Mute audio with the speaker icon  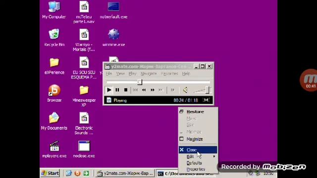pos(185,90)
